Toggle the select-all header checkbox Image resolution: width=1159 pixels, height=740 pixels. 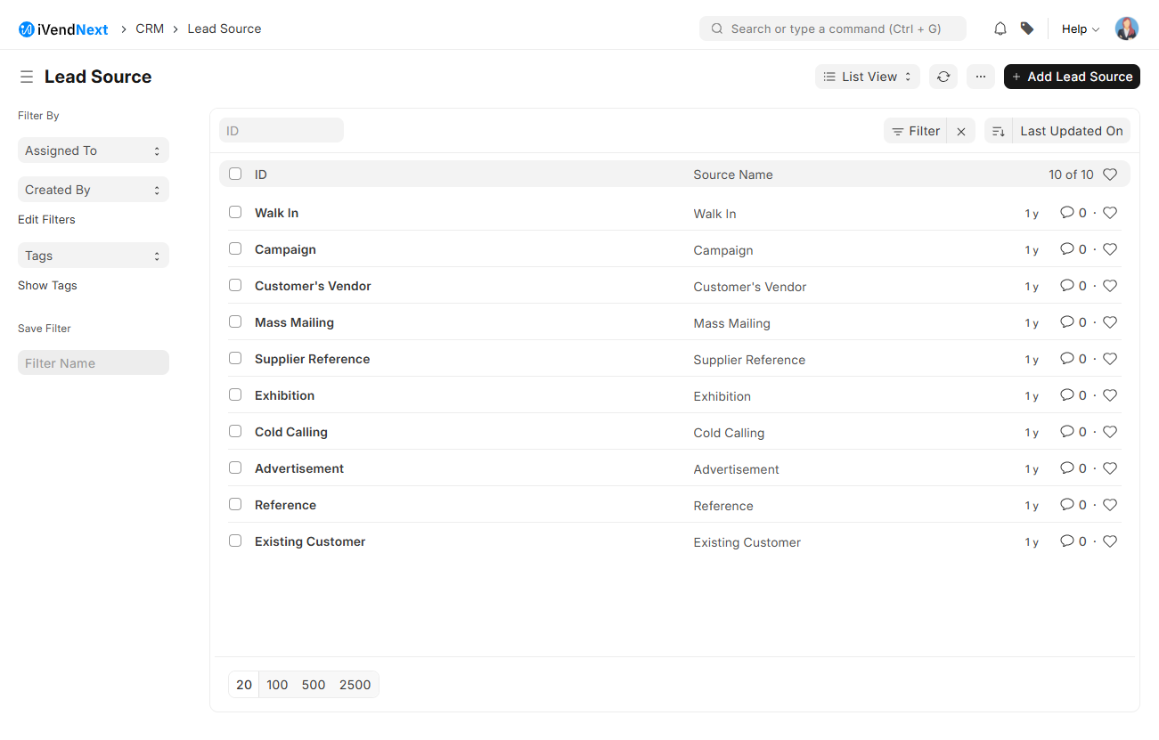tap(235, 175)
